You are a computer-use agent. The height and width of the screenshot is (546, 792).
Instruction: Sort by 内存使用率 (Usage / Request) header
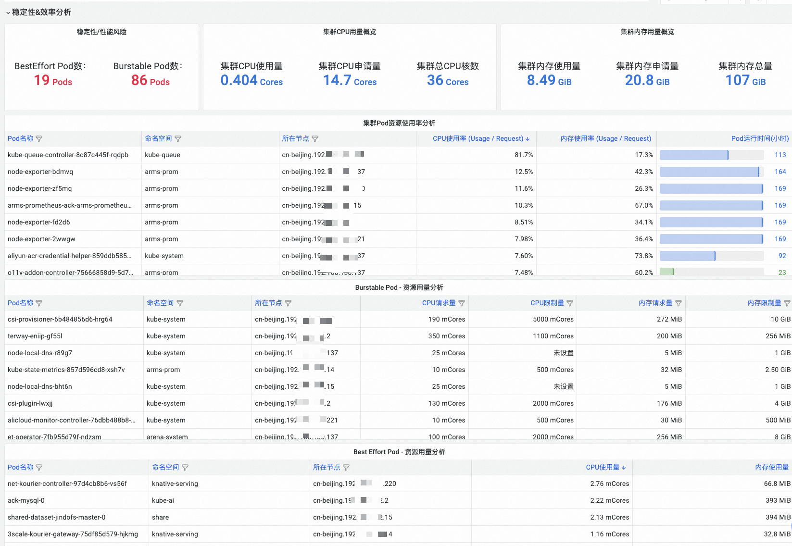606,138
